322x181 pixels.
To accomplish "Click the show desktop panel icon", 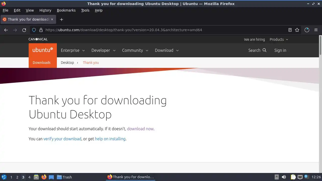I will point(51,177).
